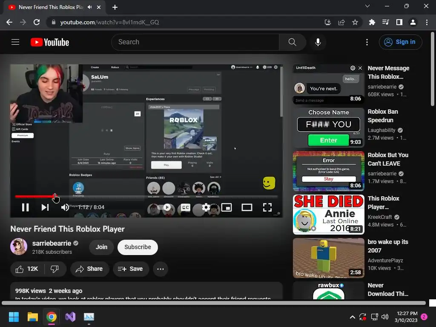The height and width of the screenshot is (327, 436).
Task: Open a new browser tab
Action: coord(115,7)
